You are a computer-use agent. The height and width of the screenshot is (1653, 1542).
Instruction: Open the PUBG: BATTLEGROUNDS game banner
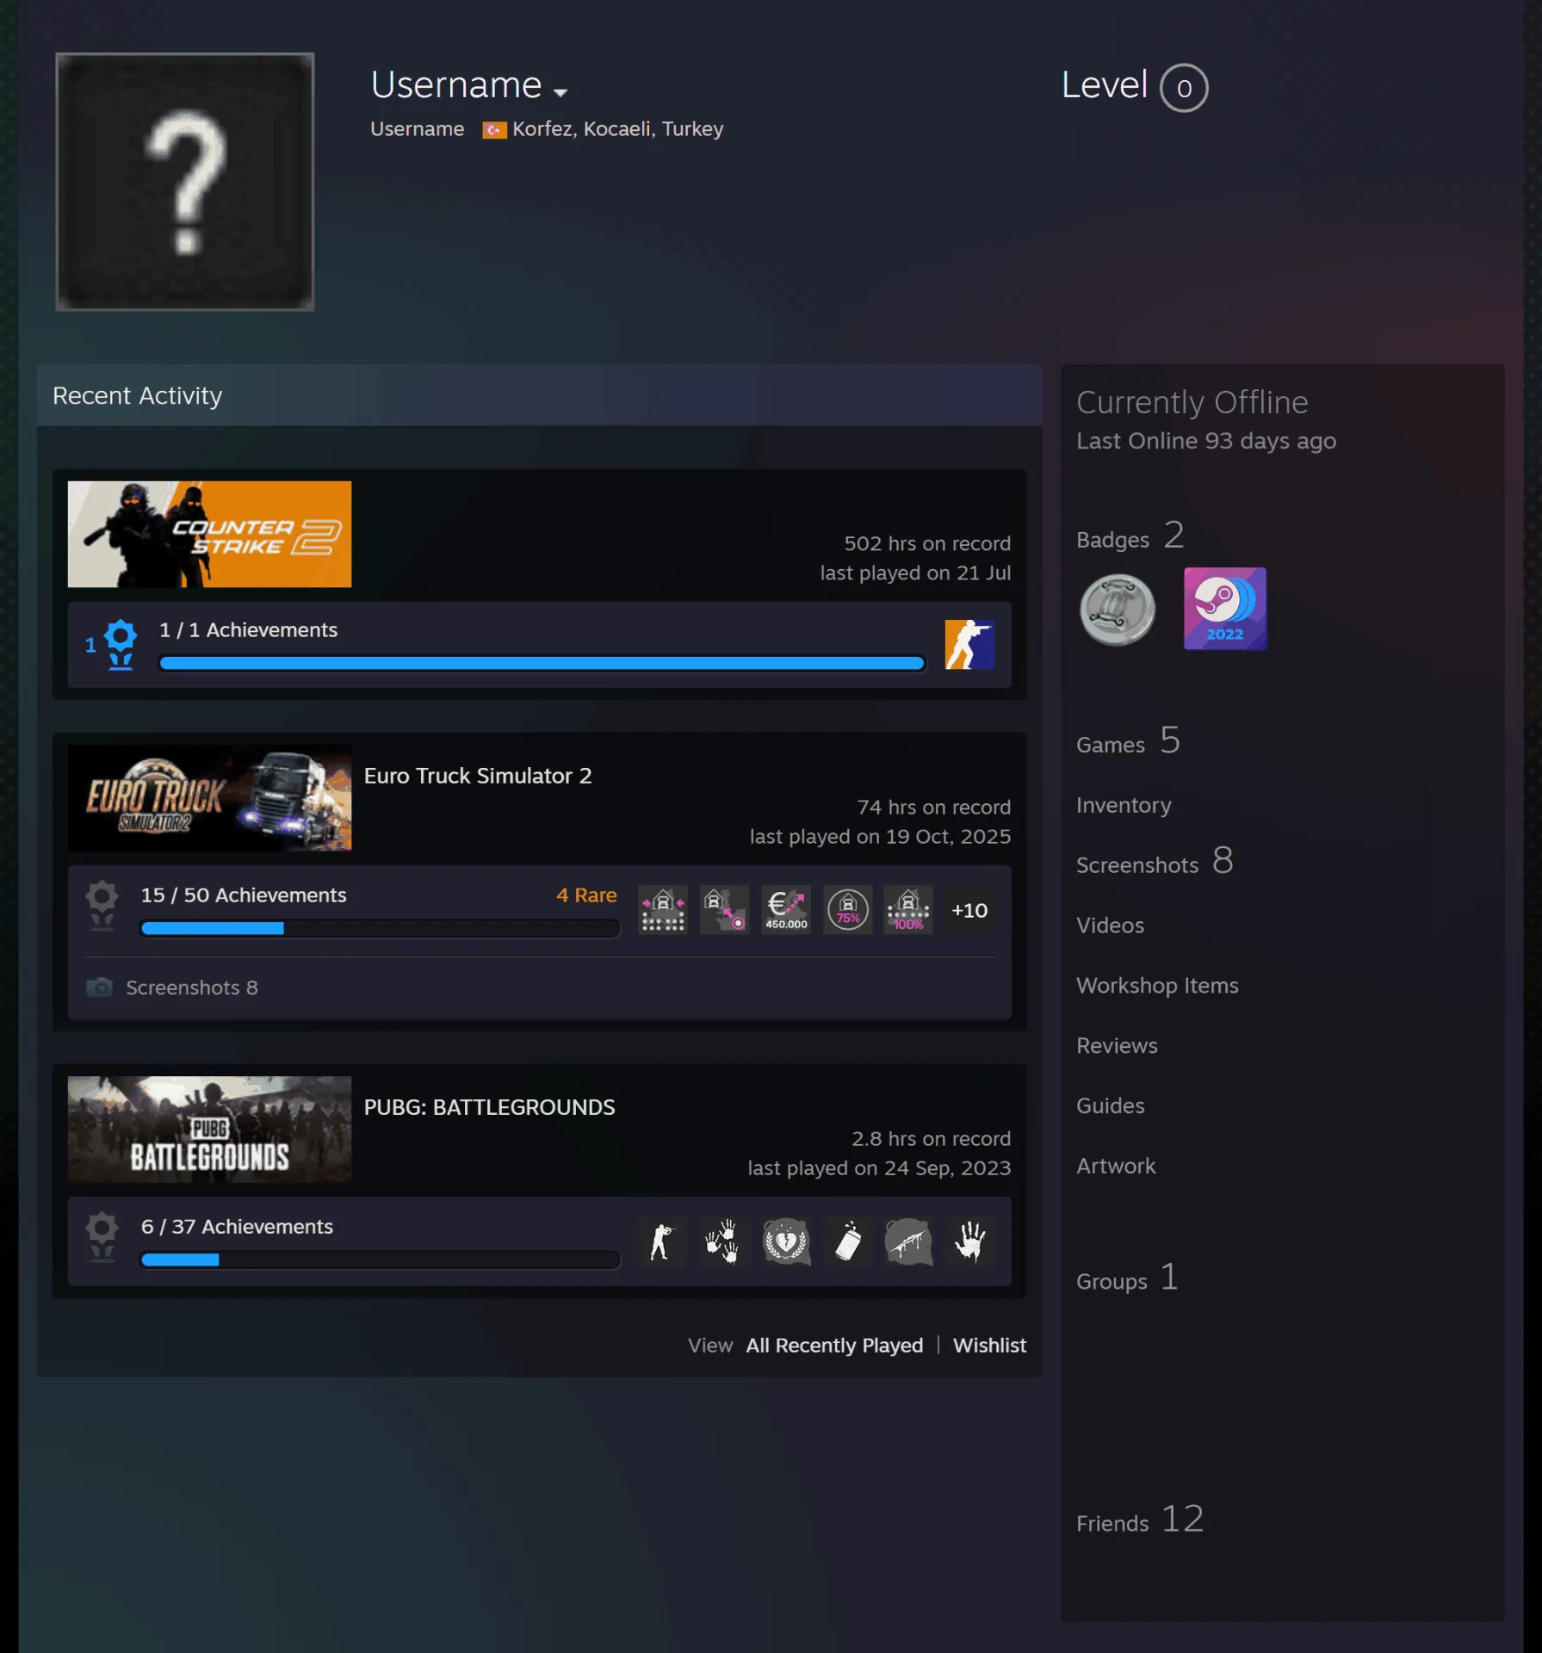(x=209, y=1130)
